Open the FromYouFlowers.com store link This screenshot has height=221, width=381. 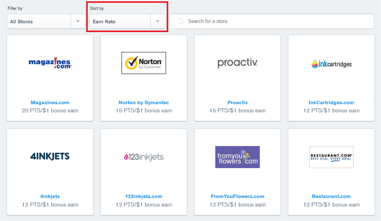point(237,196)
